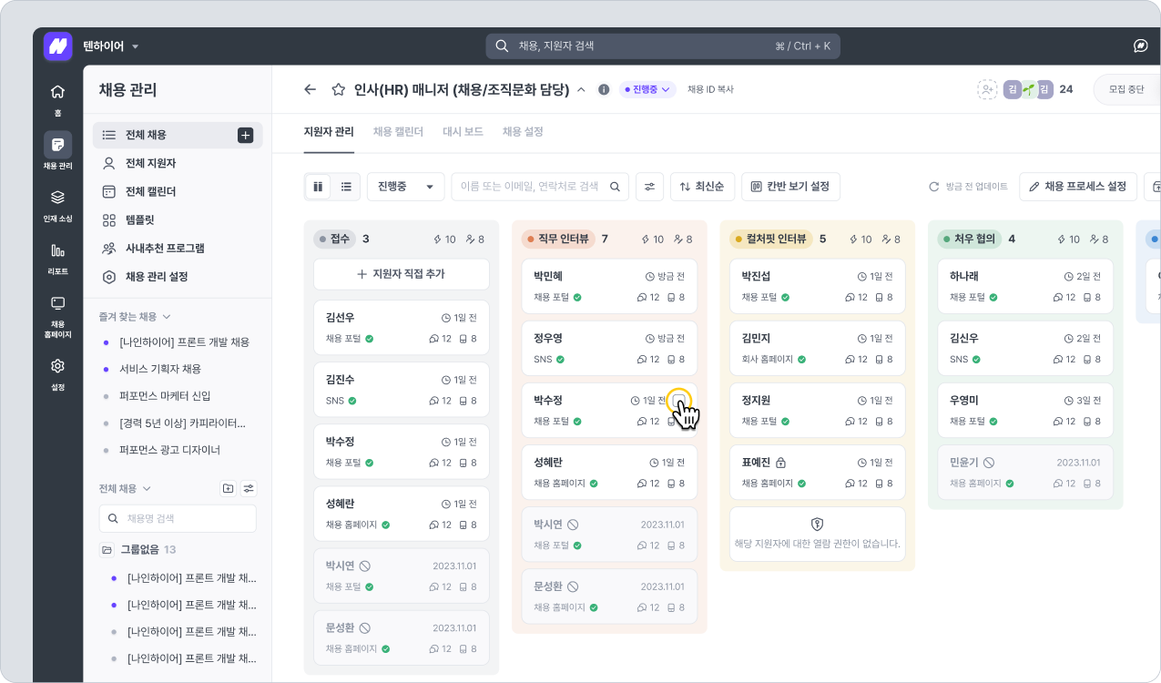1161x683 pixels.
Task: Open 사내추천 프로그램 menu item
Action: 178,248
